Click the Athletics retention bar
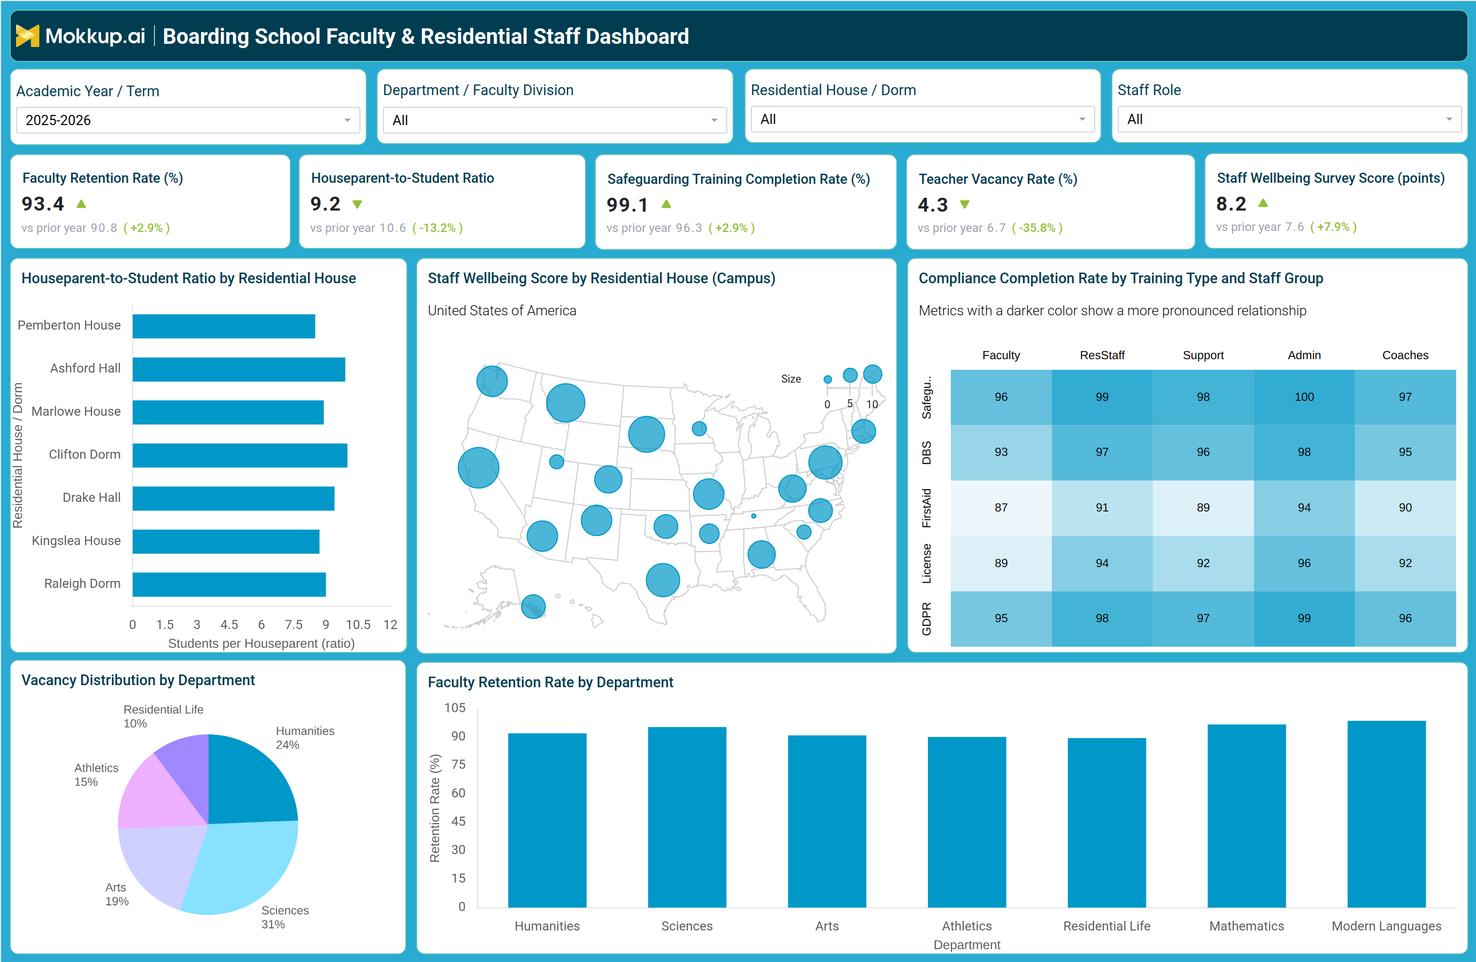 click(x=967, y=822)
